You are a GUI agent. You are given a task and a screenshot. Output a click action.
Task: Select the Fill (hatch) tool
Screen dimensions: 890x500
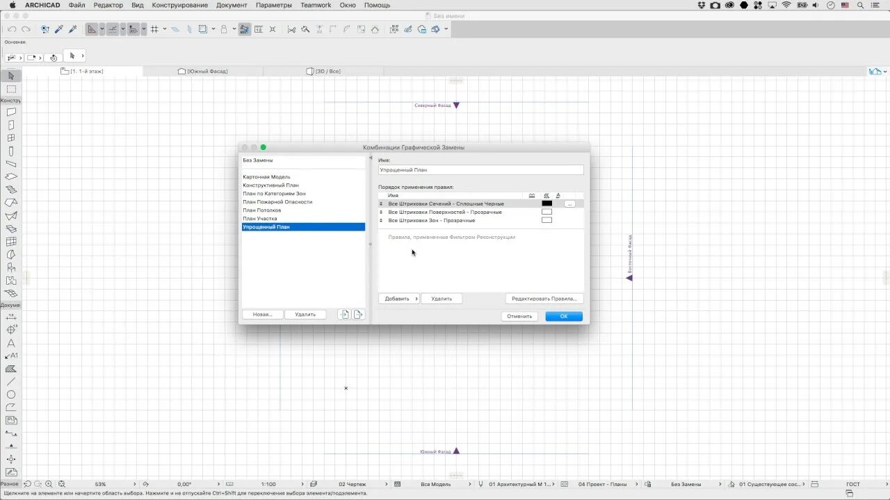coord(11,369)
